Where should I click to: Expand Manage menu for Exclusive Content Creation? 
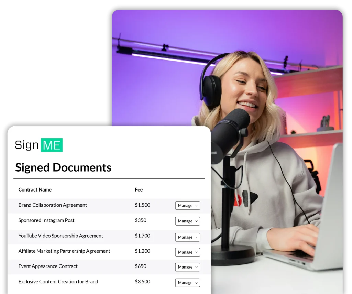[x=187, y=283]
